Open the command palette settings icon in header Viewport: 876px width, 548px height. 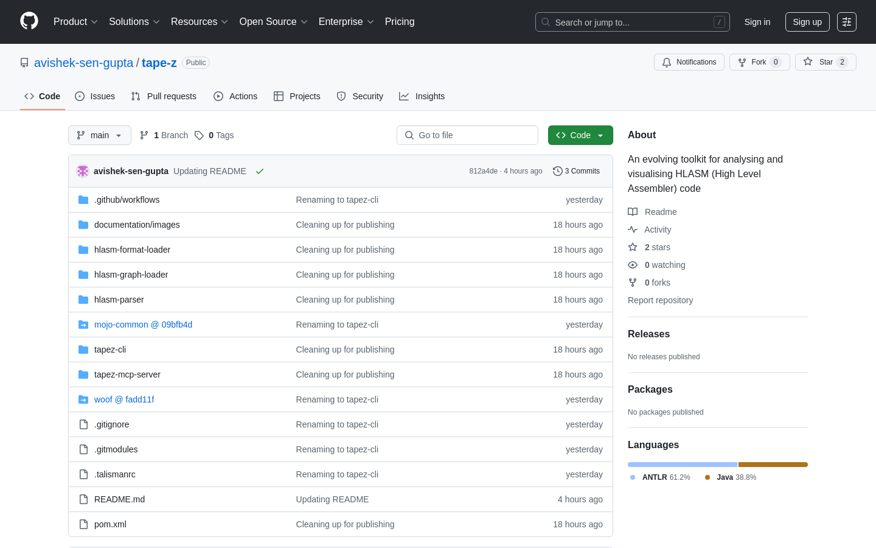[847, 22]
